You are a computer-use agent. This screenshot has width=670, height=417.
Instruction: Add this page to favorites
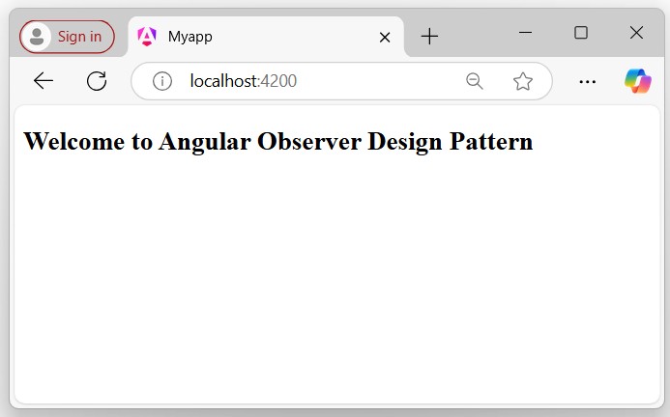(x=523, y=81)
